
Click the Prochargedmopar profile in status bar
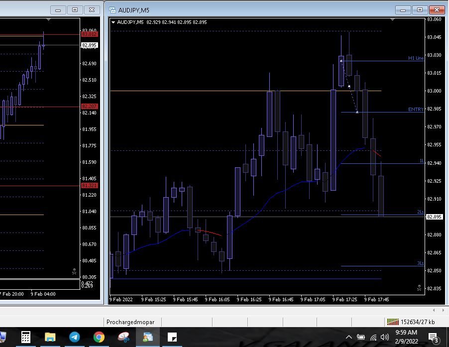pos(130,322)
